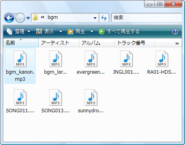Screen dimensions: 185x145
Task: Select the bgm_kanon.mp3 file icon
Action: click(x=20, y=59)
